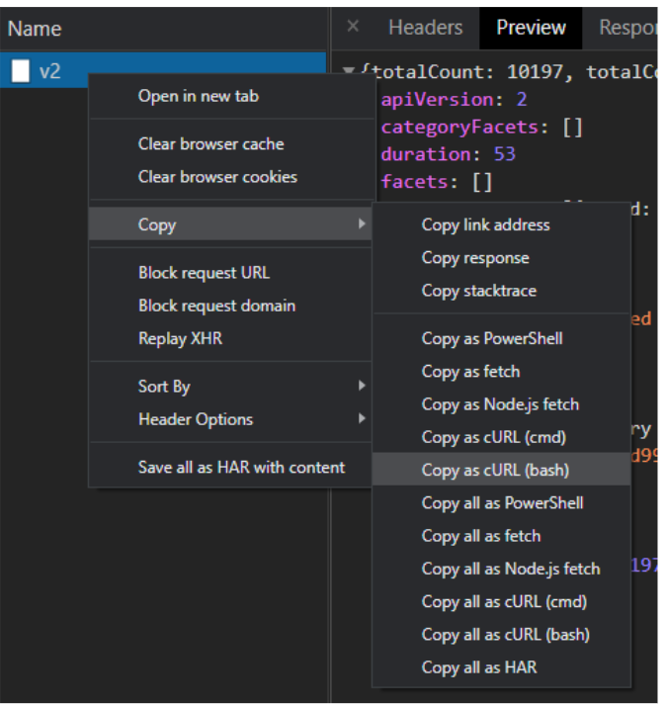The image size is (667, 707).
Task: Select Copy link address
Action: 485,224
